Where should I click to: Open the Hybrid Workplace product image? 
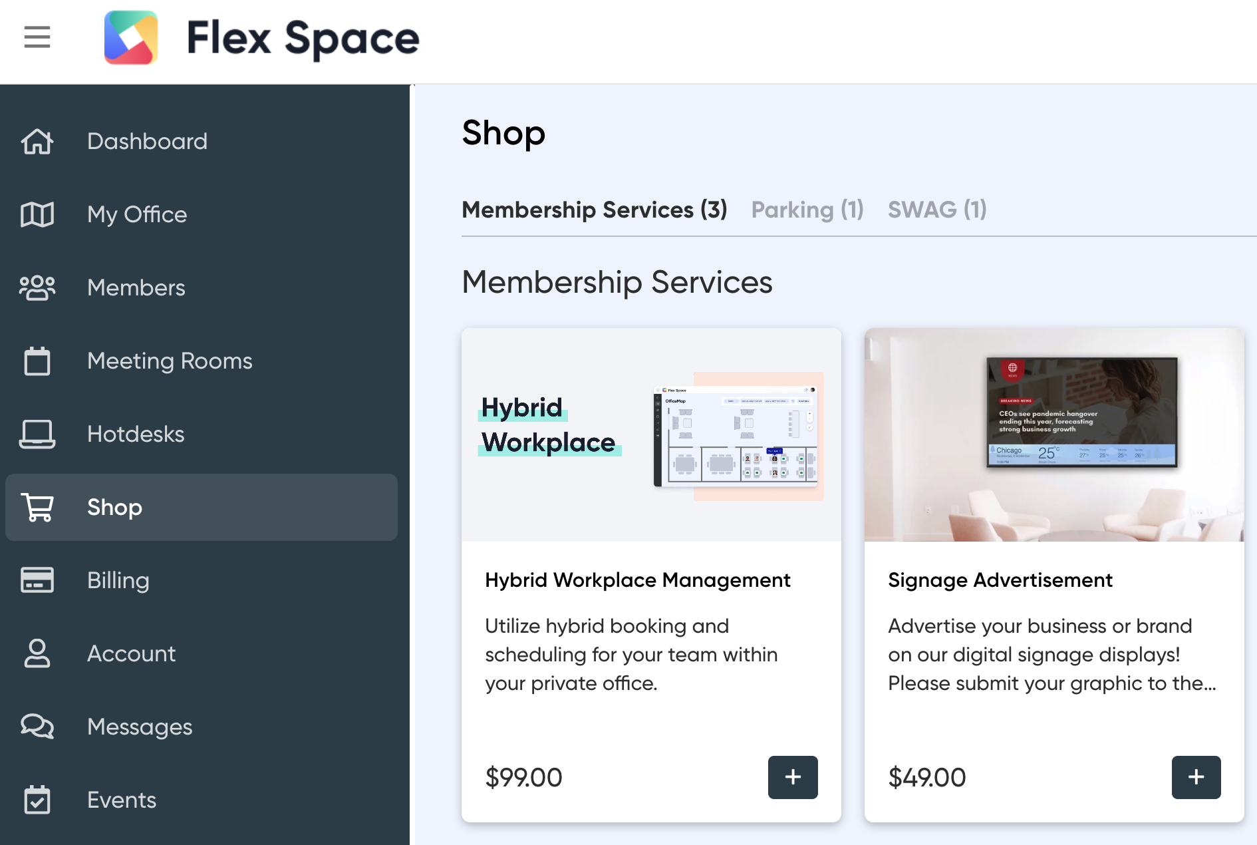(x=651, y=434)
